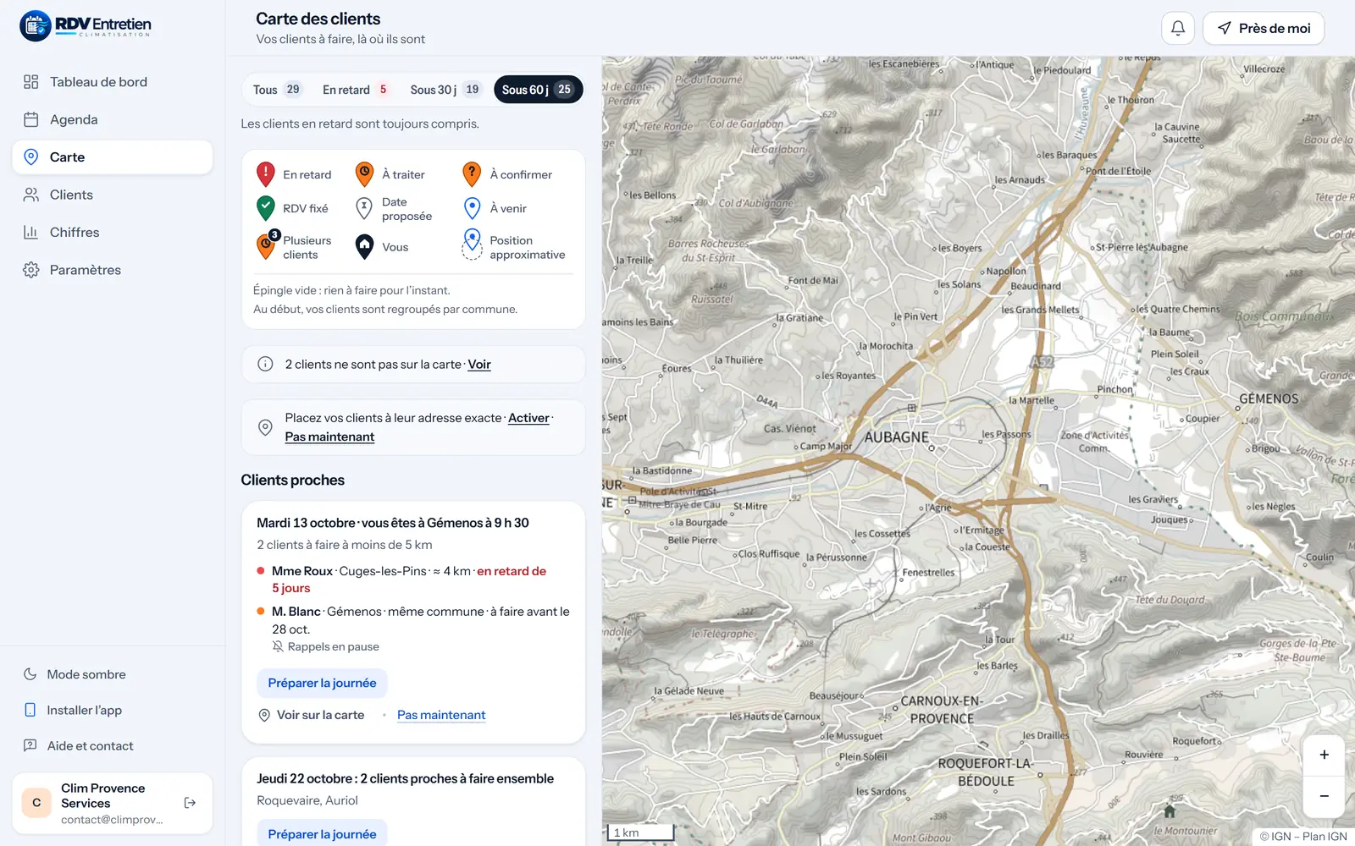
Task: Click Voir link for unmapped clients
Action: (x=479, y=365)
